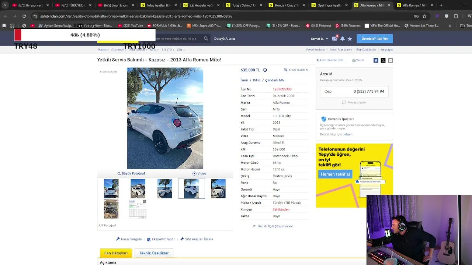Open favorites star icon in header

350,39
